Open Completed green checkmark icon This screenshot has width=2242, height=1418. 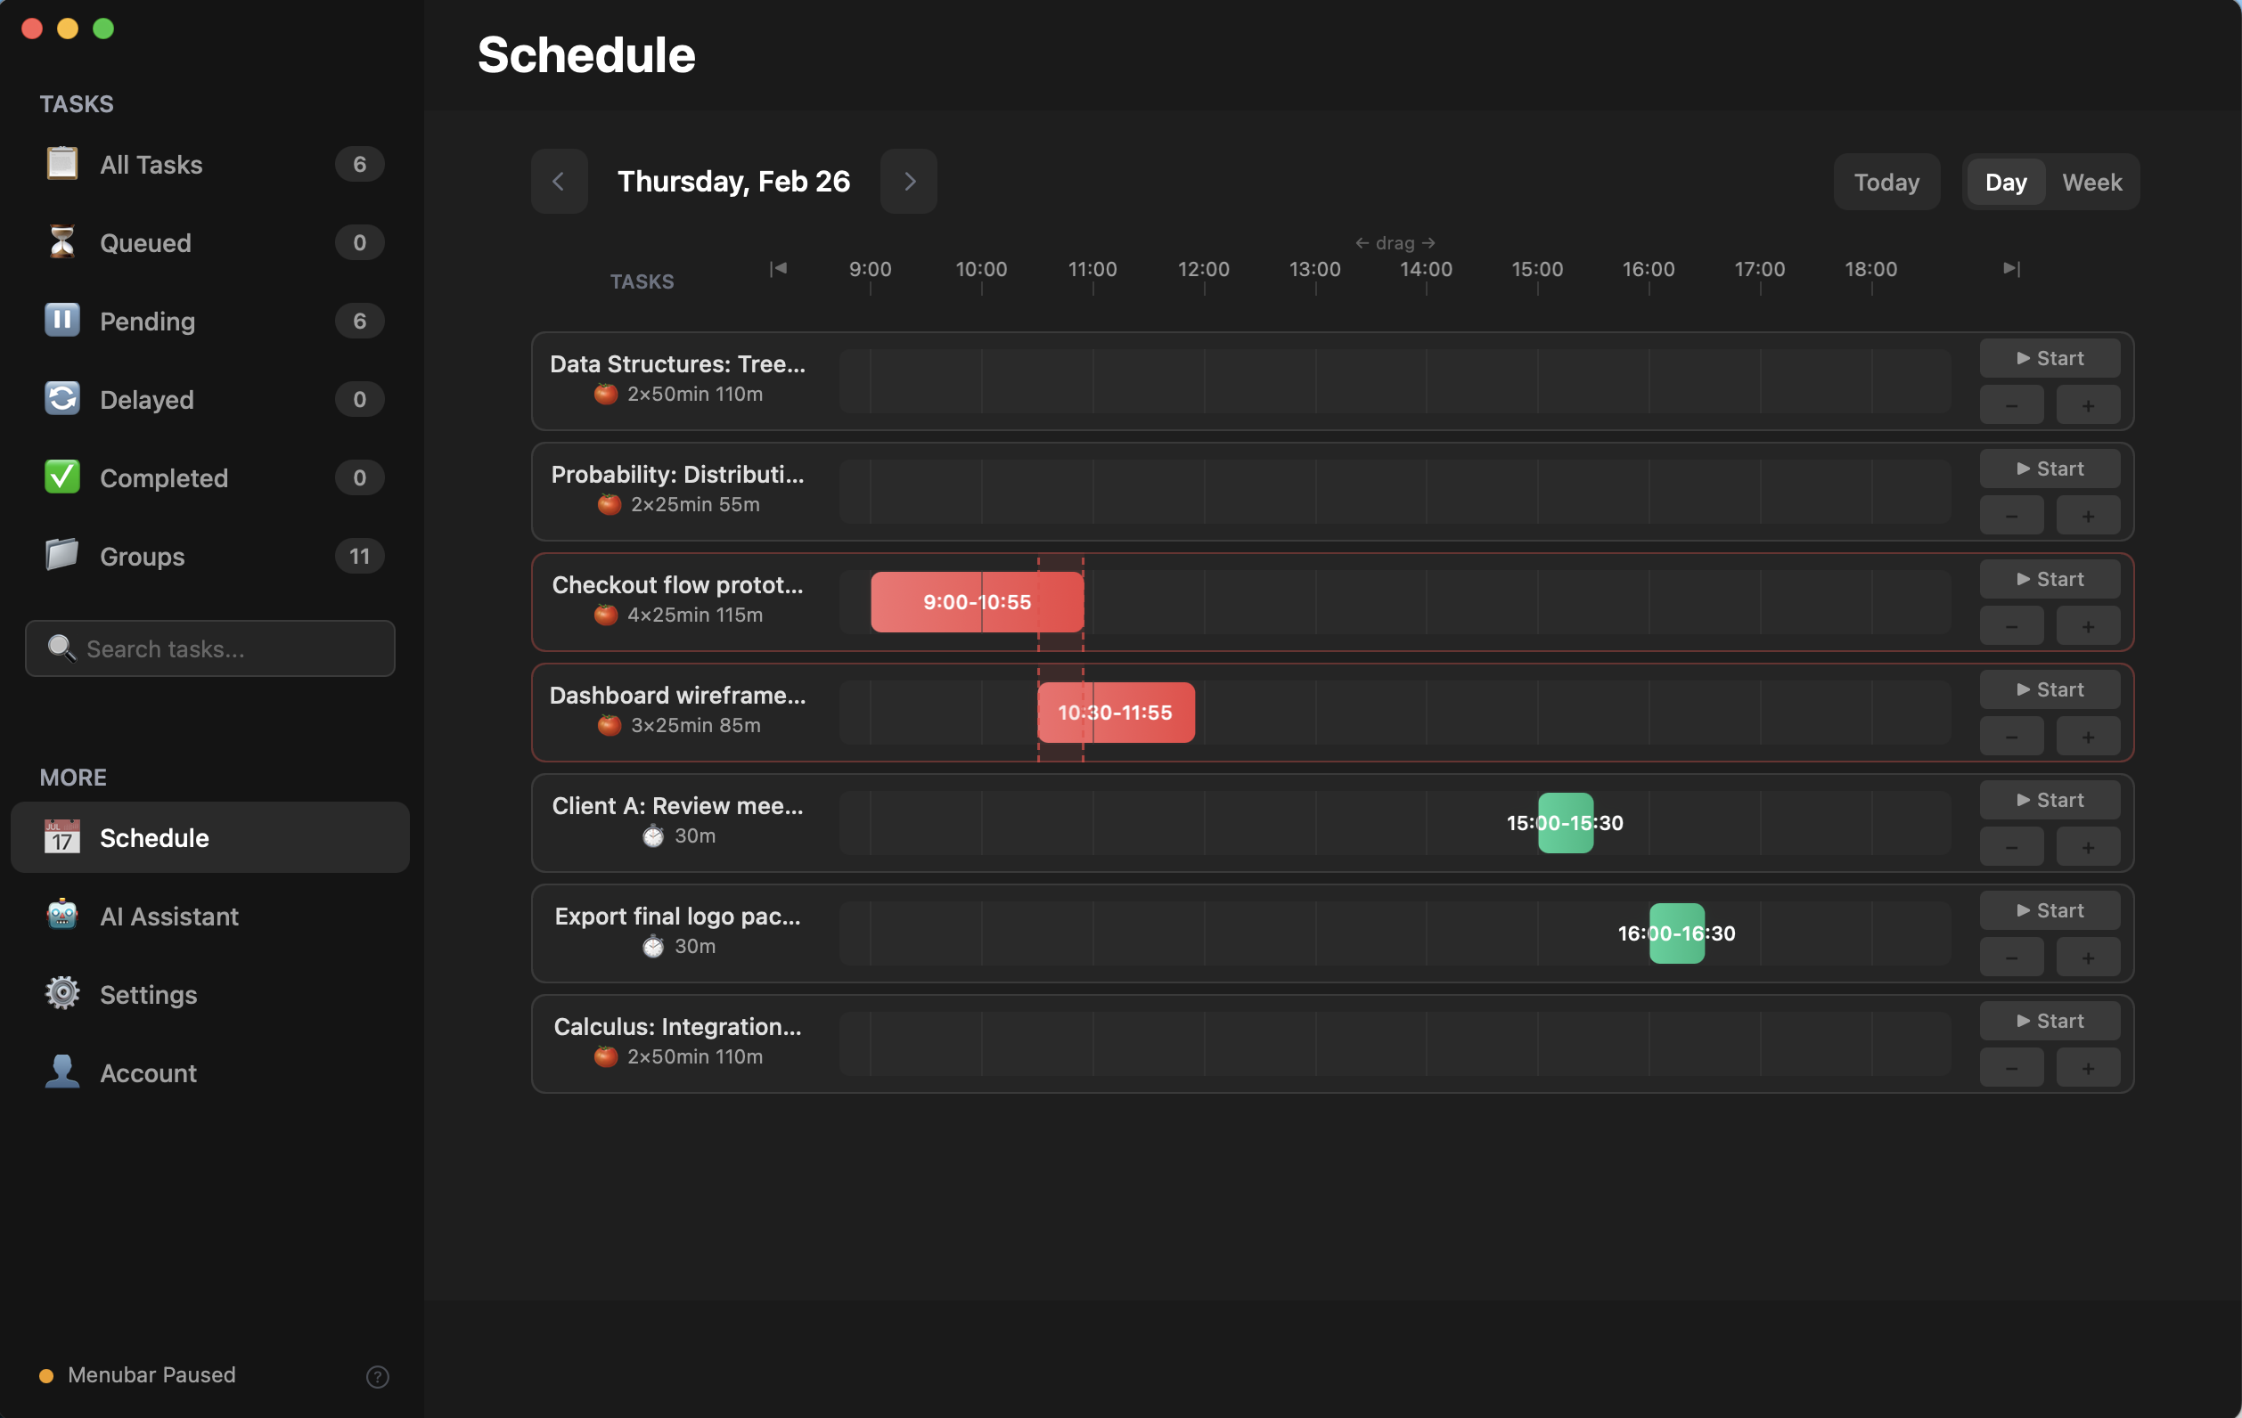point(61,477)
